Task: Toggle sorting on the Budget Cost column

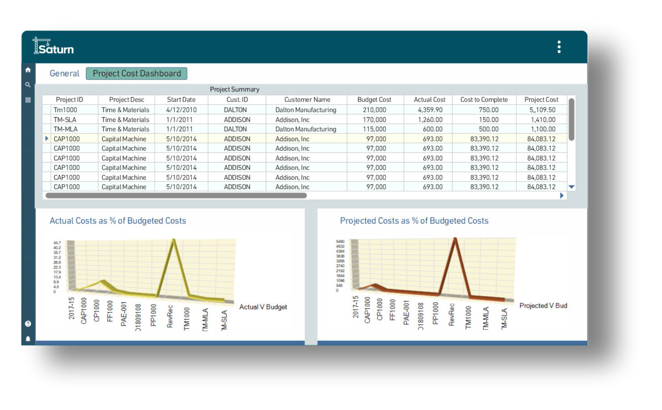Action: [x=374, y=100]
